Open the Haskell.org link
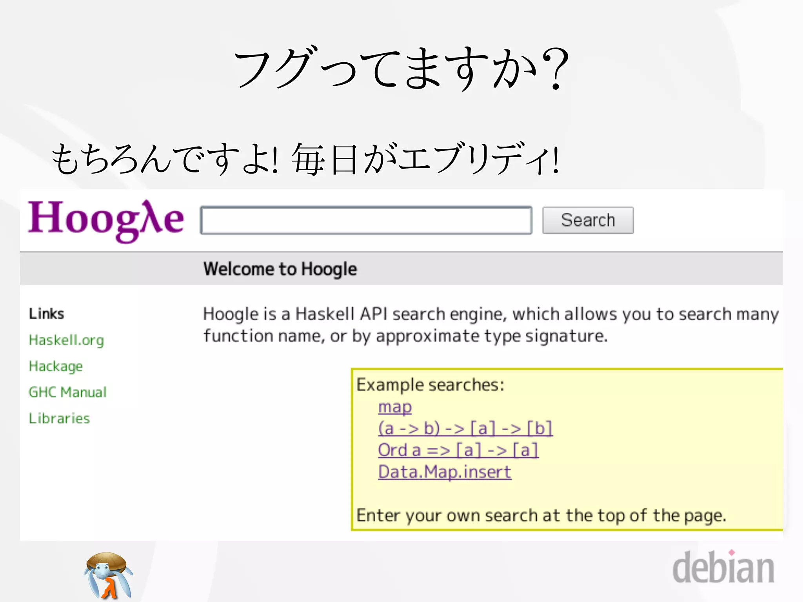Screen dimensions: 803x602 click(x=66, y=340)
